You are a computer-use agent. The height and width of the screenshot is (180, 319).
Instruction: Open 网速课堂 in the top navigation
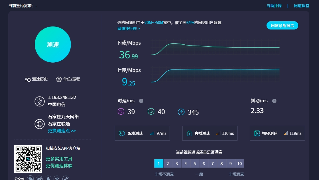302,6
